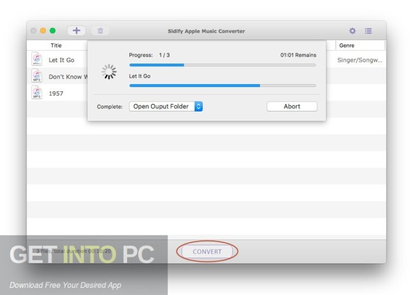Image resolution: width=413 pixels, height=295 pixels.
Task: Click the green zoom window button
Action: [53, 30]
